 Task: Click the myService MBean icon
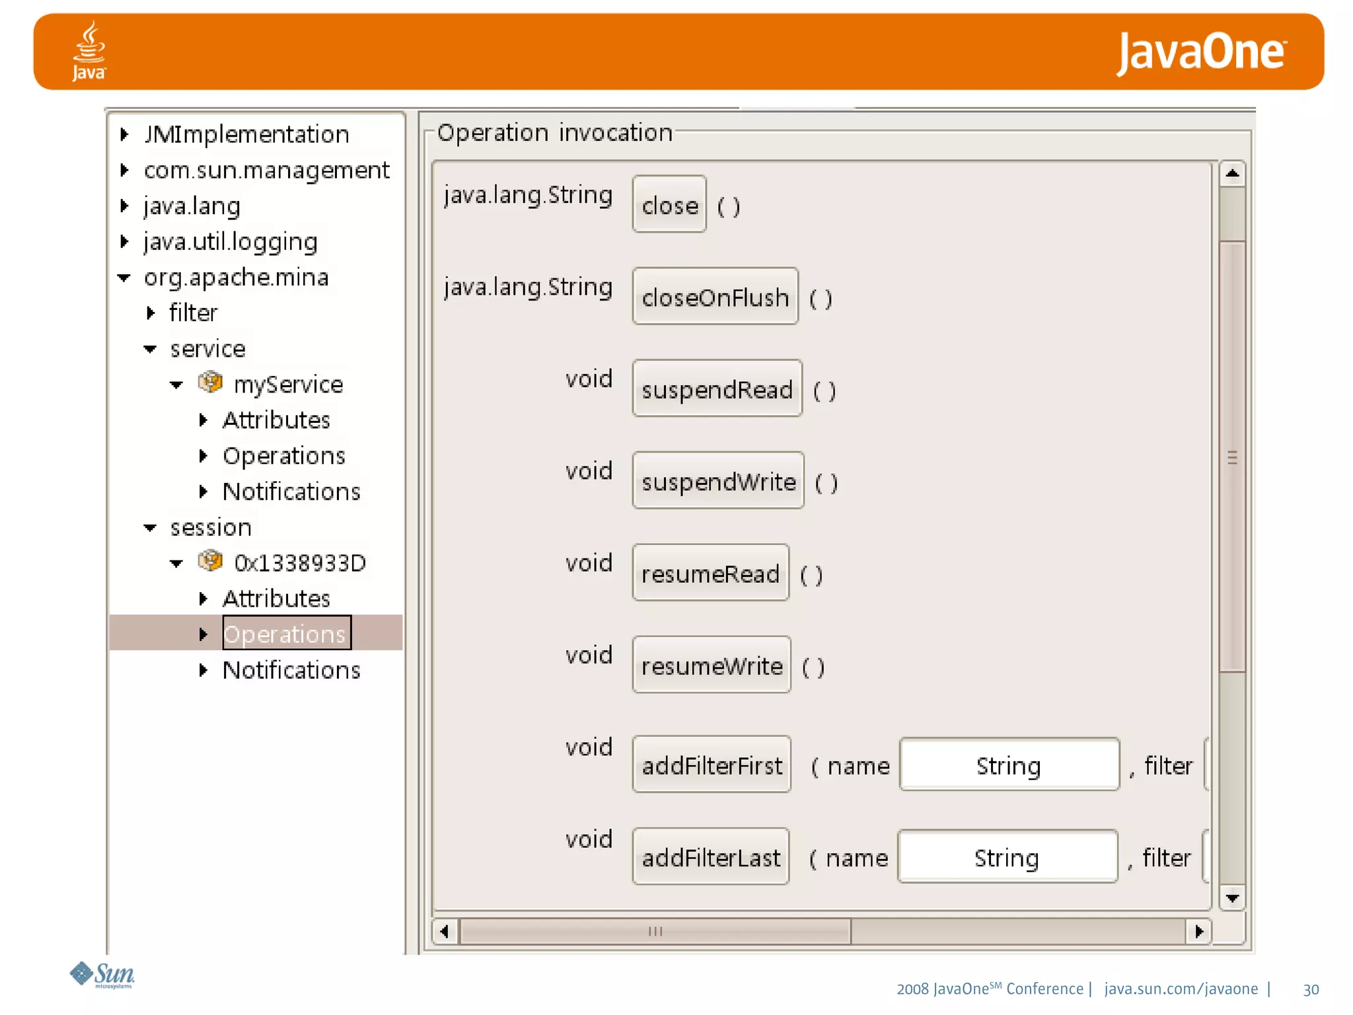tap(210, 383)
